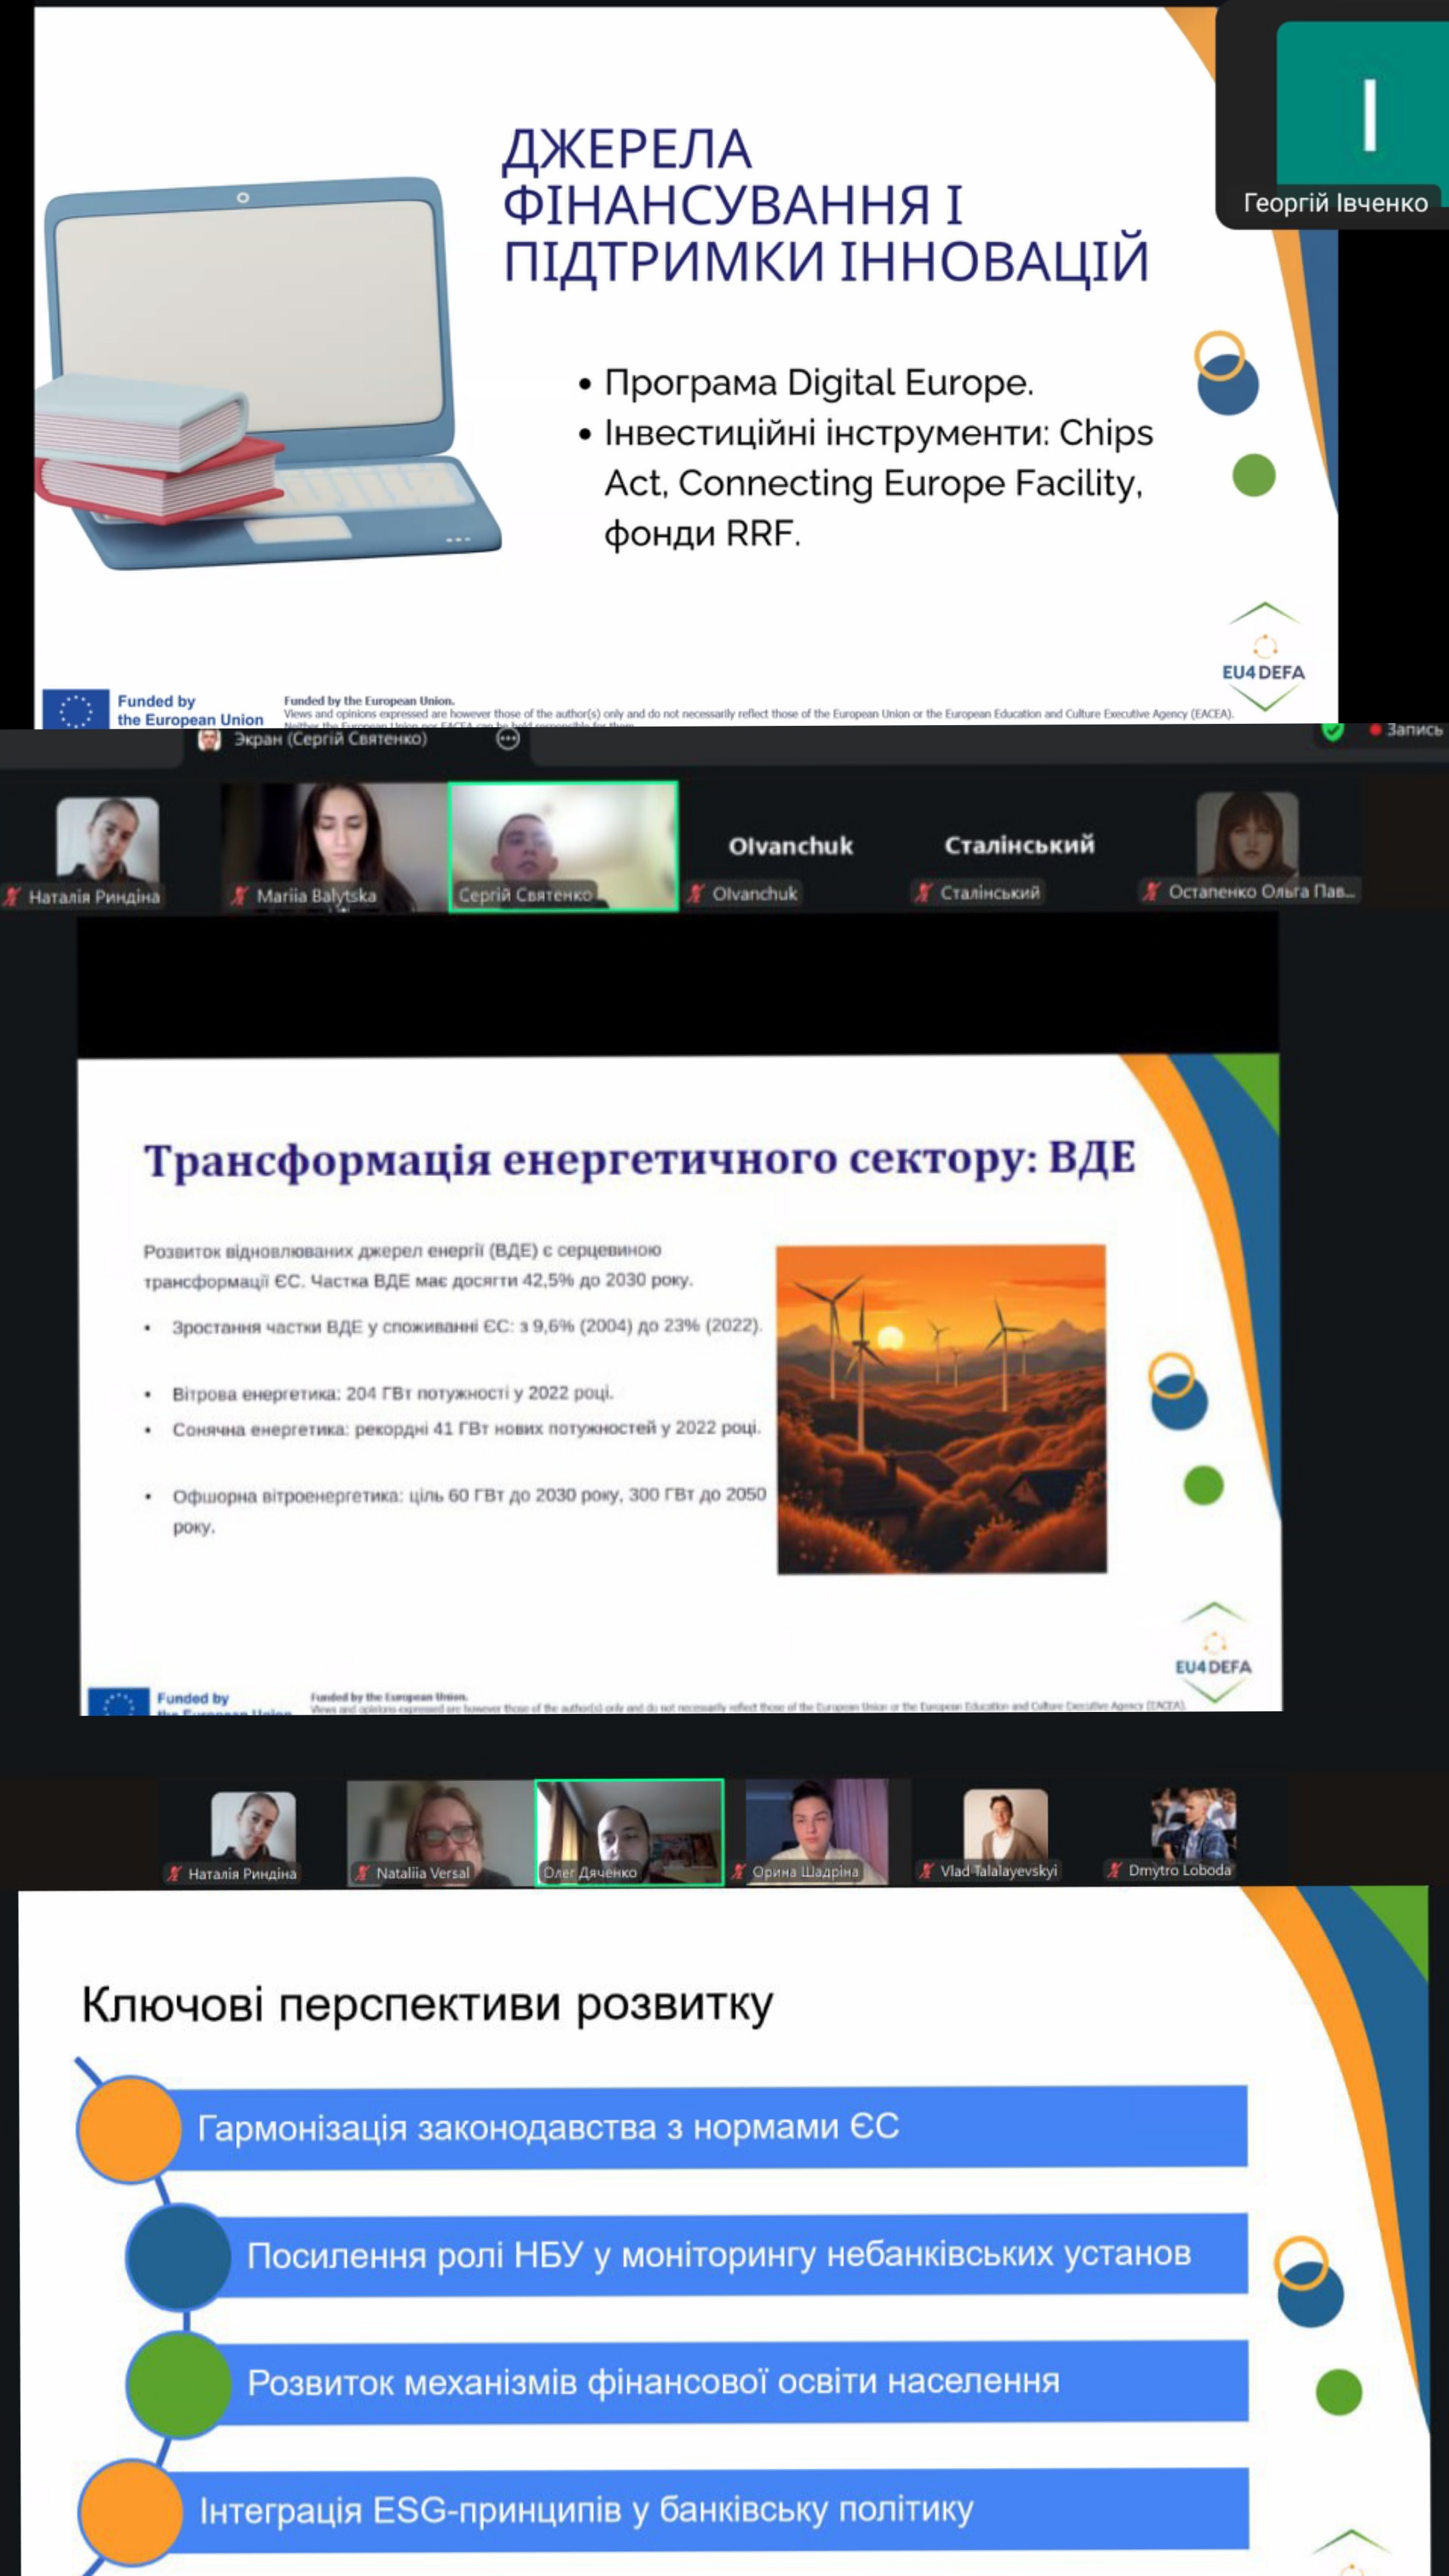Click green circle beside Розвиток механізмів фінансової освіти

pos(179,2384)
